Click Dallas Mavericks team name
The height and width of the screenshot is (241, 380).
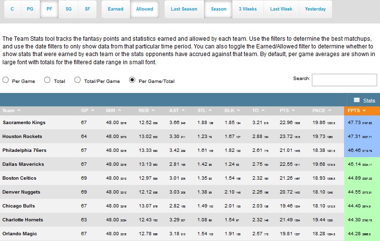[x=23, y=164]
